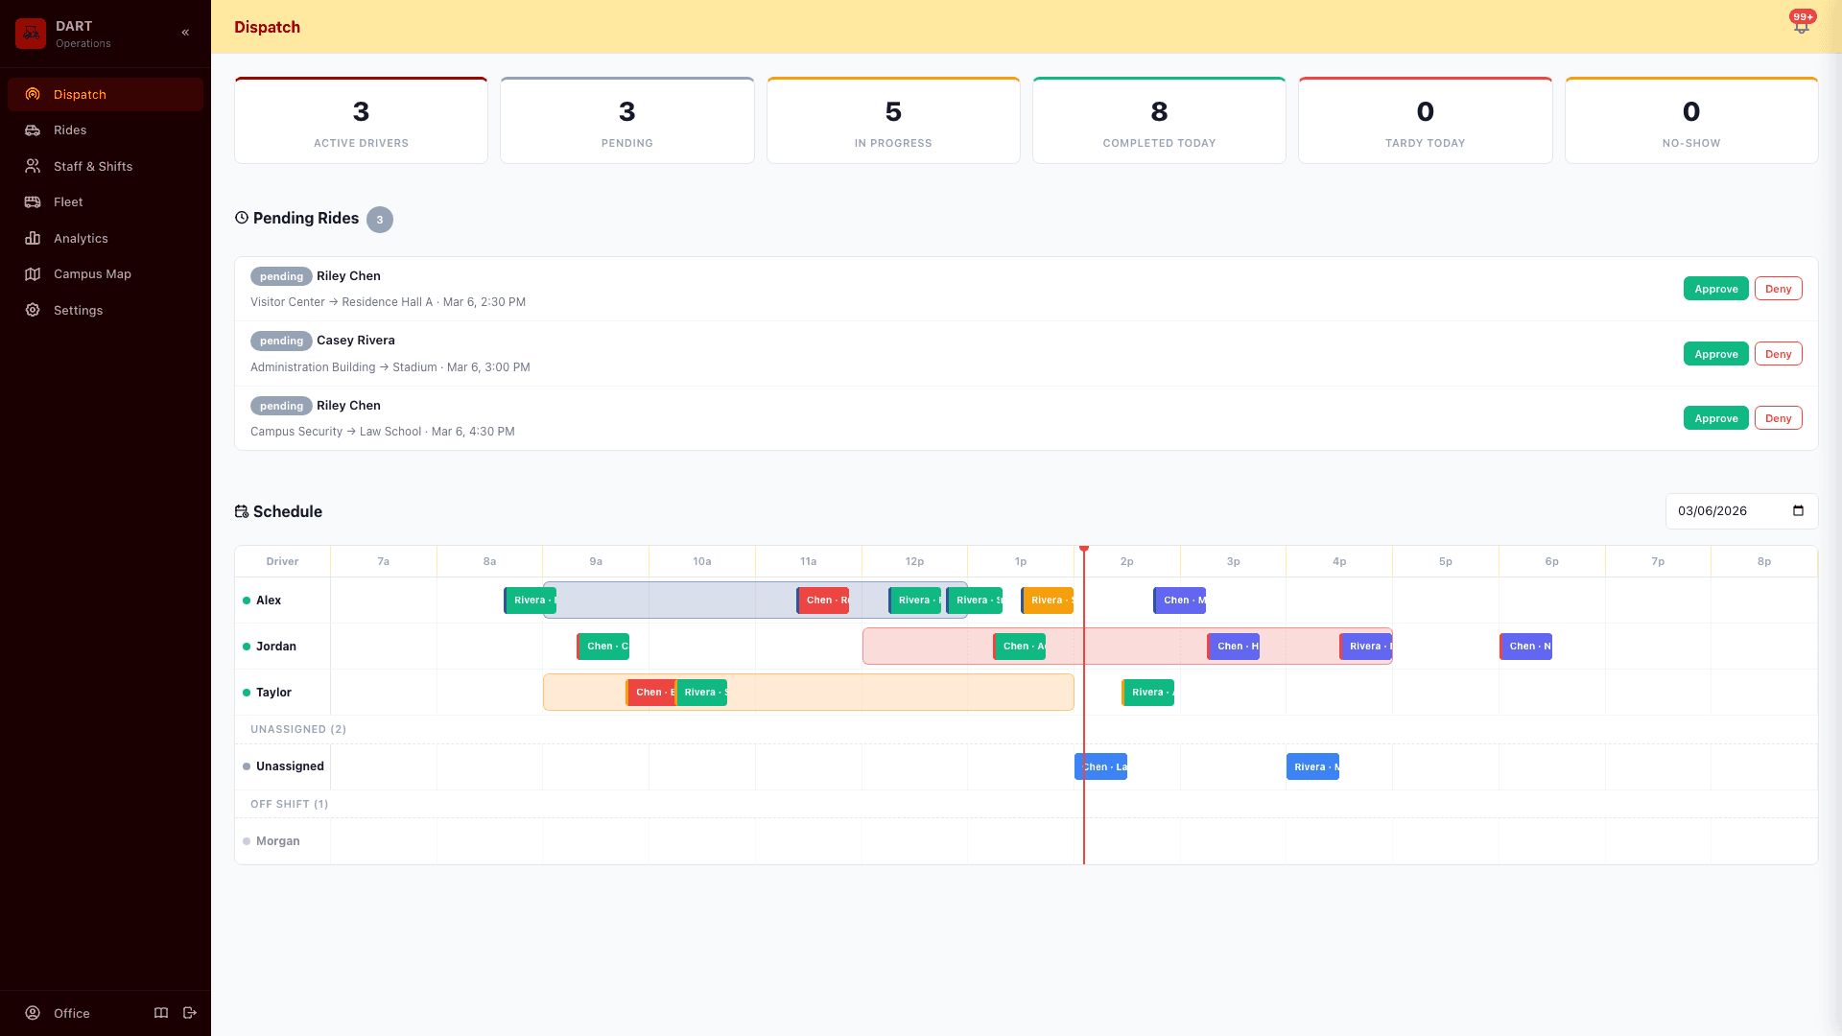Screen dimensions: 1842x1036
Task: Open the Analytics bar-chart icon
Action: 34,238
